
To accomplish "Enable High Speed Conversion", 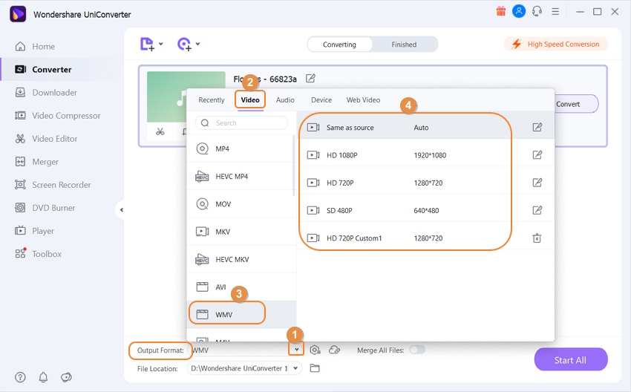I will [556, 45].
